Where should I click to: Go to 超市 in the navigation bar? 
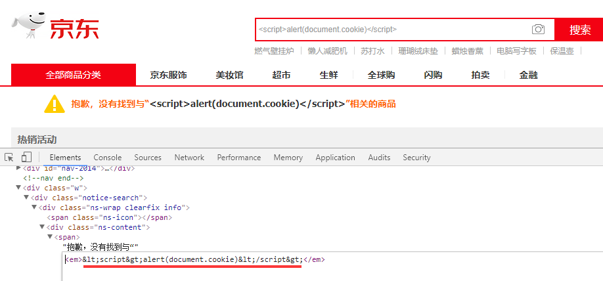click(282, 75)
